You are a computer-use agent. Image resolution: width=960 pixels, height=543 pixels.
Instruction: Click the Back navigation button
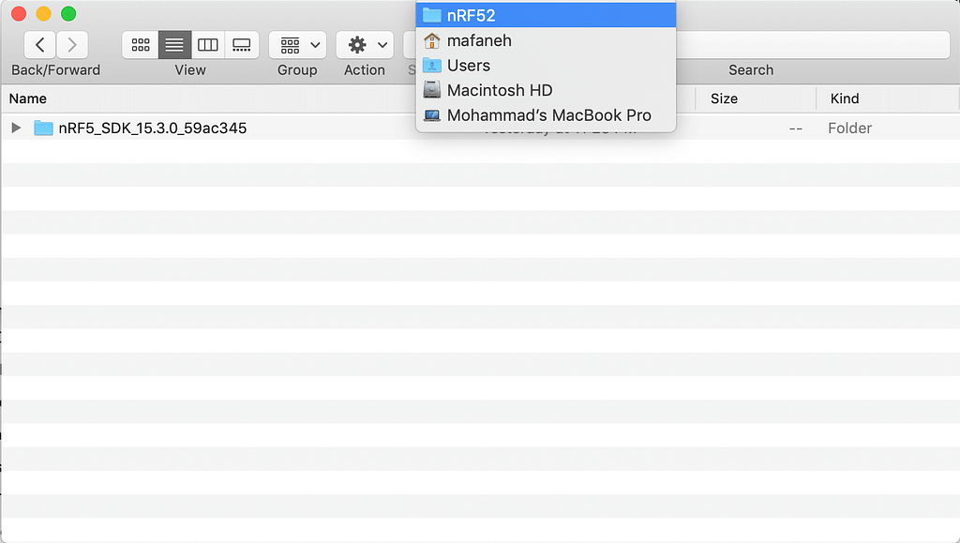tap(40, 44)
